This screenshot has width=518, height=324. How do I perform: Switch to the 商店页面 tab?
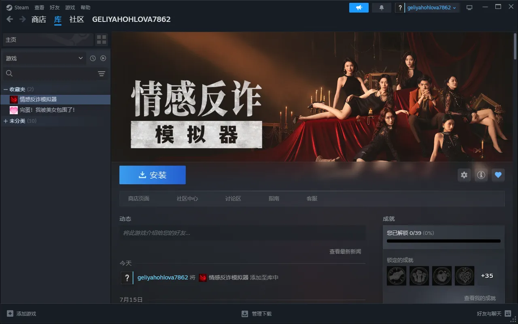(139, 198)
